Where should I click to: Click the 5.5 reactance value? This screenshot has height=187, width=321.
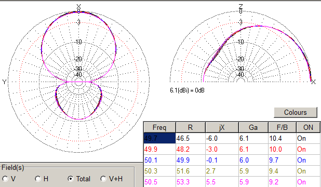[x=211, y=182]
